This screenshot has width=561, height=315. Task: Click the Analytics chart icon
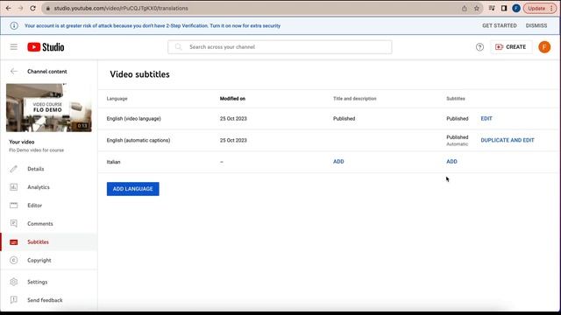(14, 187)
